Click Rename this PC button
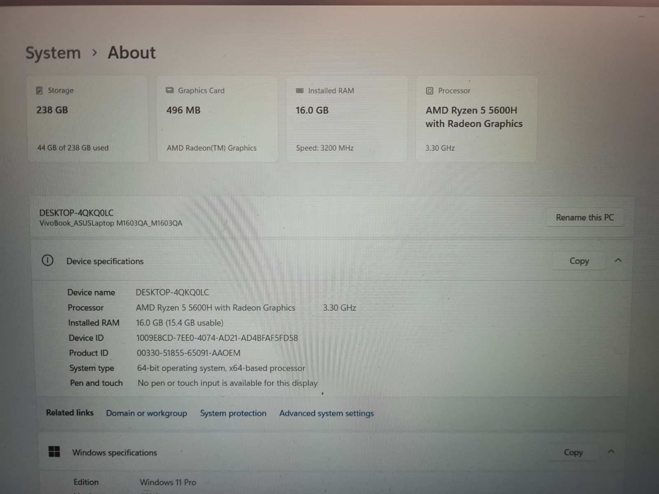 pyautogui.click(x=585, y=217)
